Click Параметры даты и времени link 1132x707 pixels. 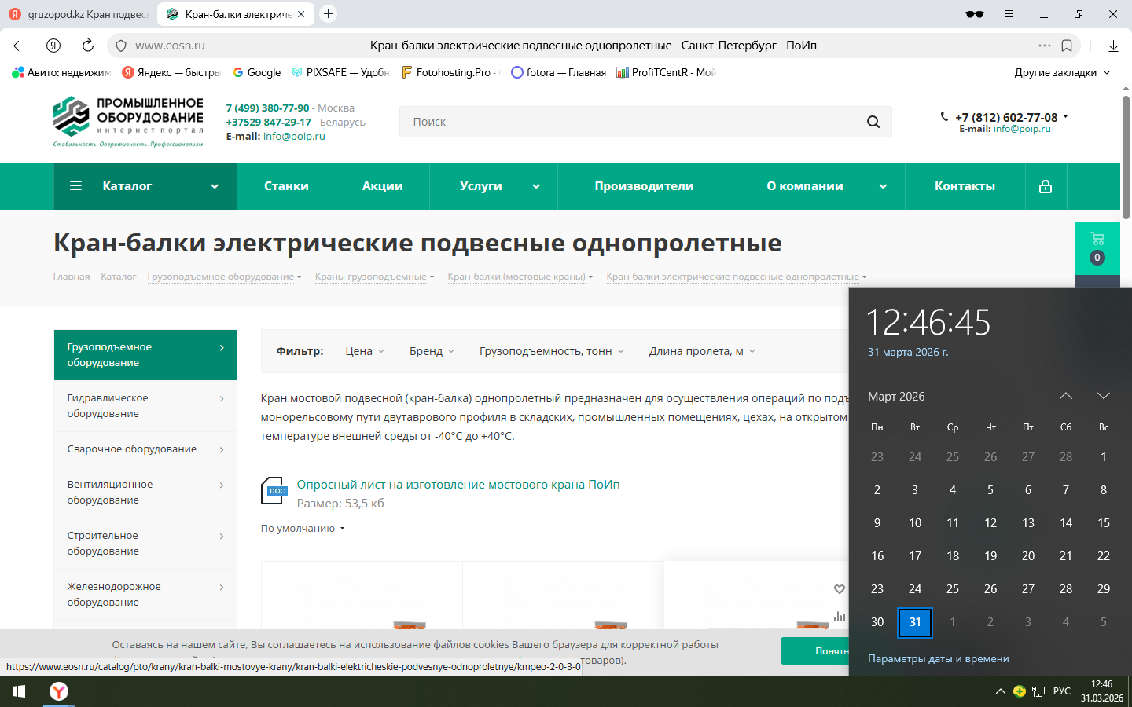pos(938,659)
